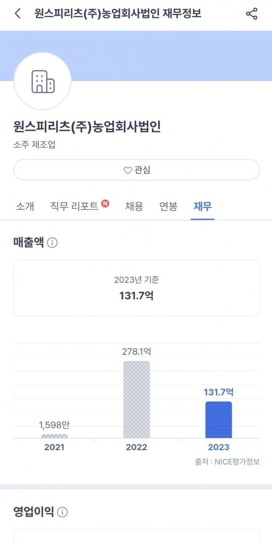
Task: Tap the 출처 : NICE평가정보 source text
Action: coord(227,462)
